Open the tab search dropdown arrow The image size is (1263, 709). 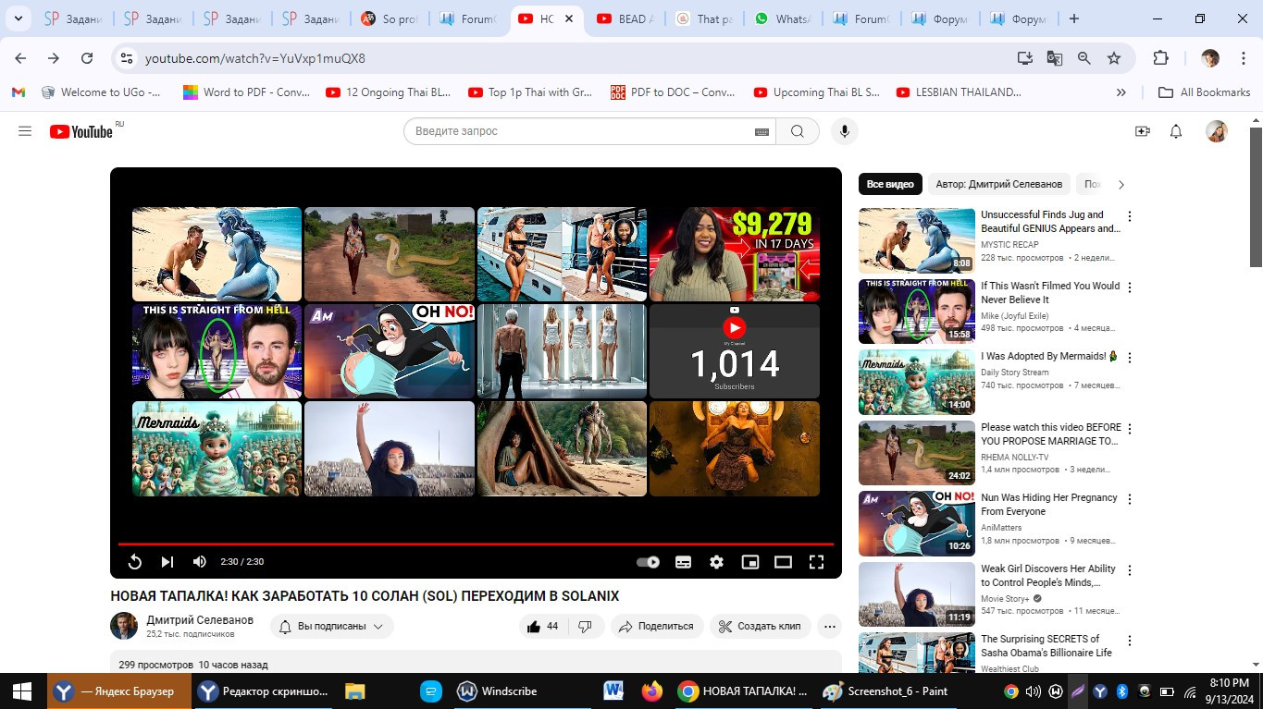pos(20,18)
